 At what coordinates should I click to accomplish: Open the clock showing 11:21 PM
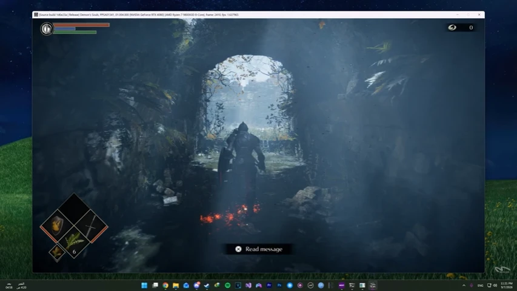(507, 286)
